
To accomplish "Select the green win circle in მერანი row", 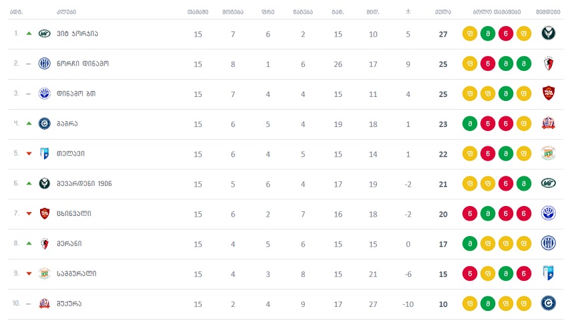I will click(470, 243).
